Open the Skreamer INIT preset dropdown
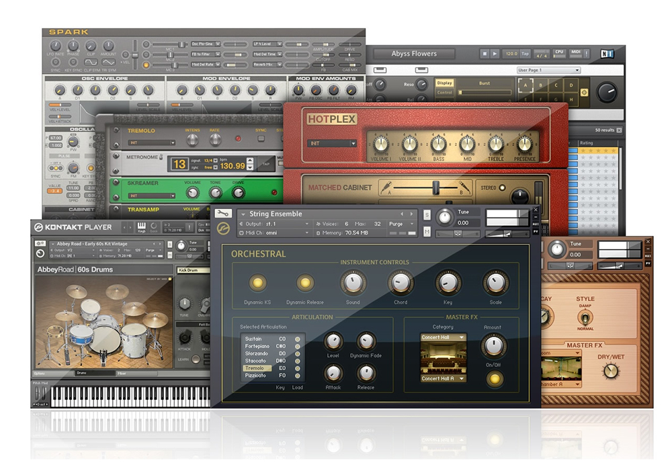The image size is (672, 469). (x=152, y=196)
